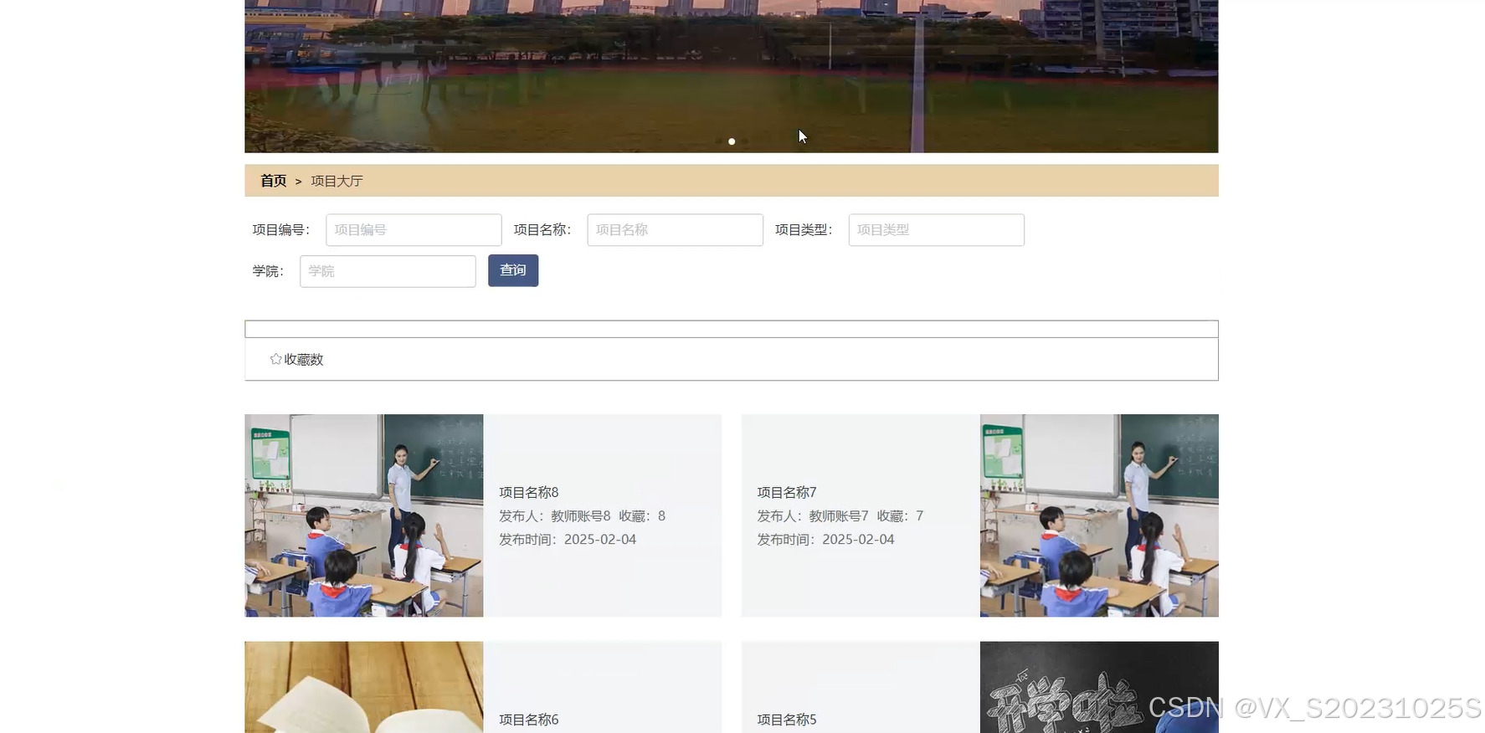The image size is (1485, 733).
Task: Open the 项目名称5 chalkboard thumbnail
Action: tap(1099, 687)
